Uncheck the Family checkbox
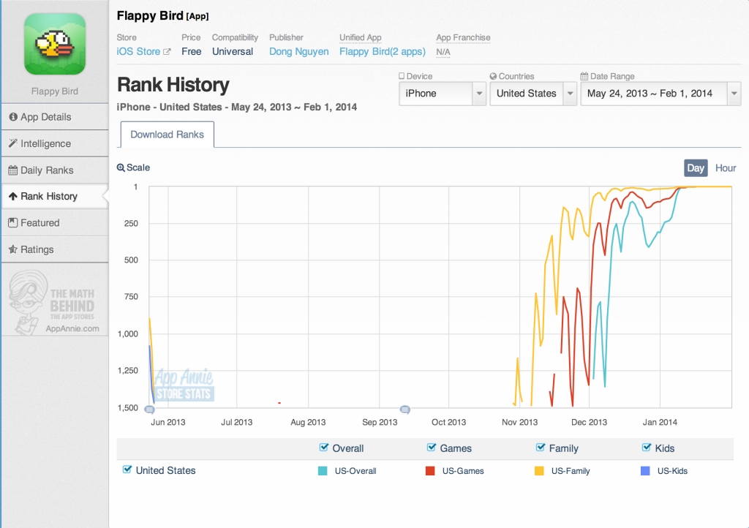 point(541,448)
